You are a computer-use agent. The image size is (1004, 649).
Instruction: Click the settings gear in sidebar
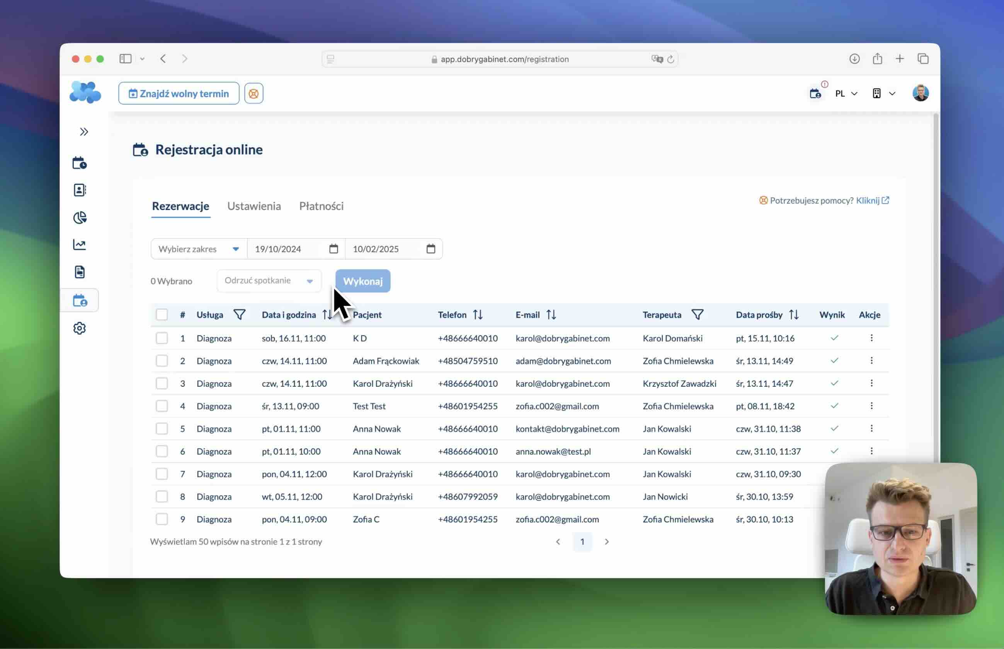click(x=80, y=328)
